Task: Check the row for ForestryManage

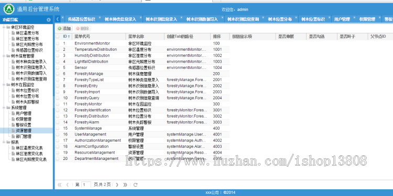Action: point(58,74)
